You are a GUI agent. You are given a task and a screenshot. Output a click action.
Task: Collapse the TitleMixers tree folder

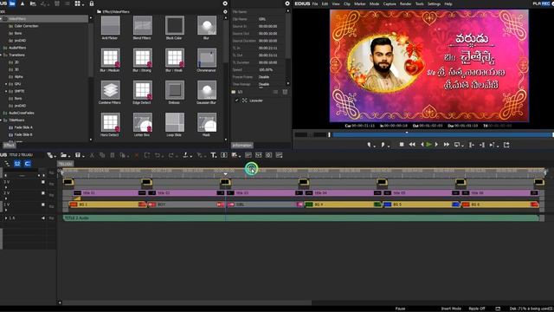1,120
